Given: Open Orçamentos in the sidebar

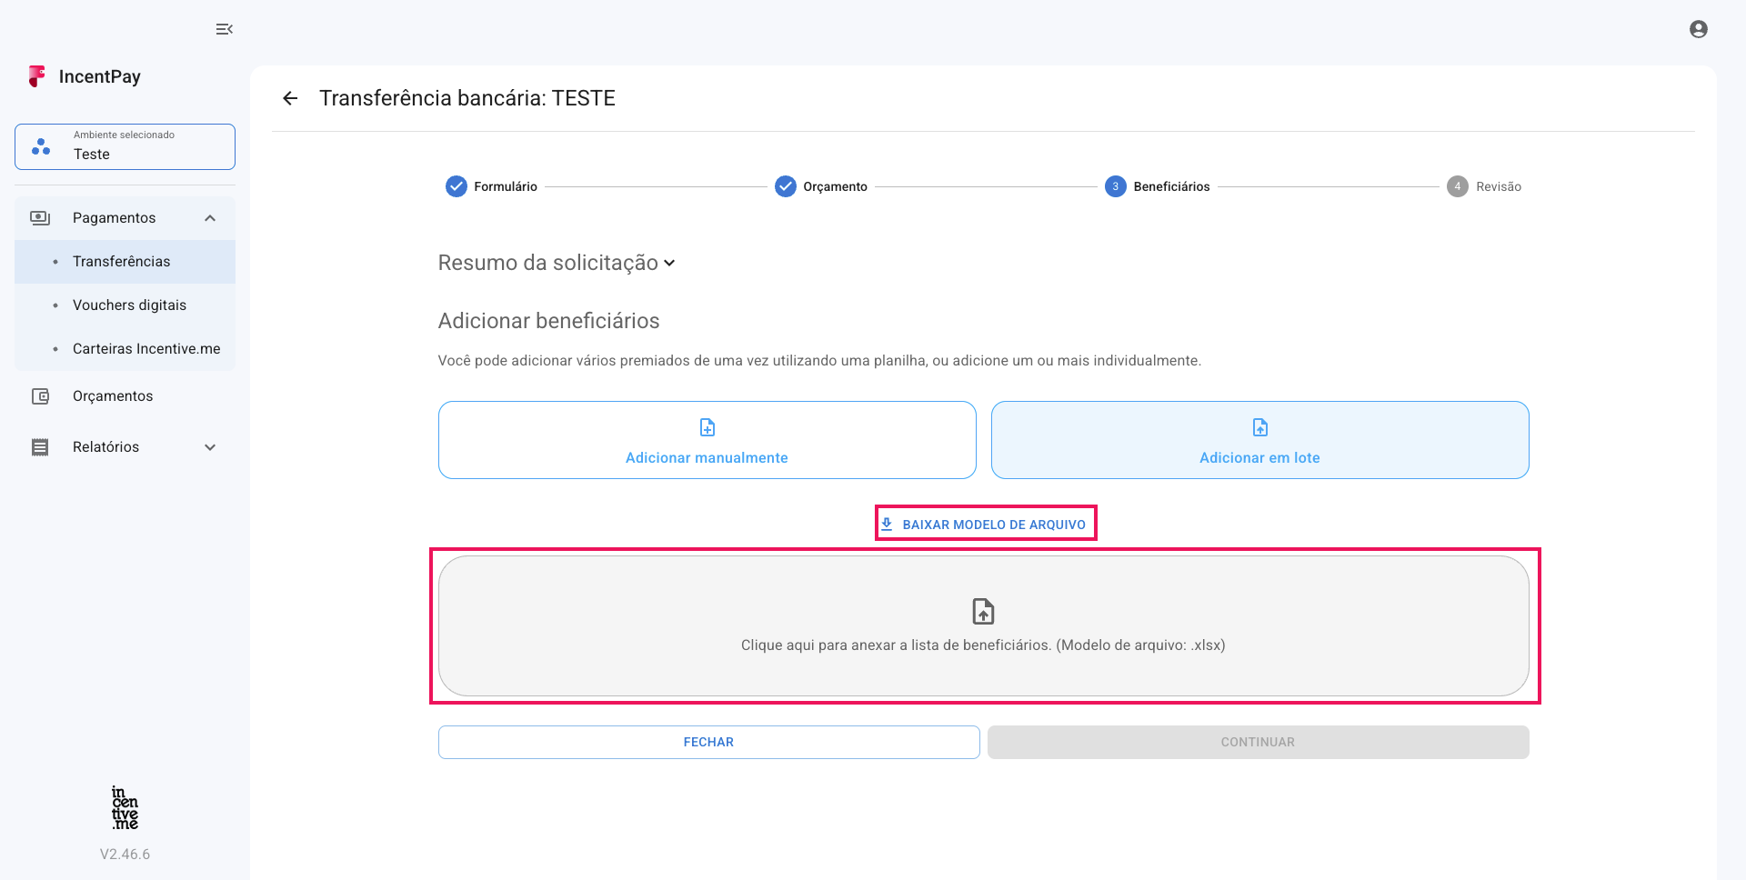Looking at the screenshot, I should pyautogui.click(x=125, y=396).
